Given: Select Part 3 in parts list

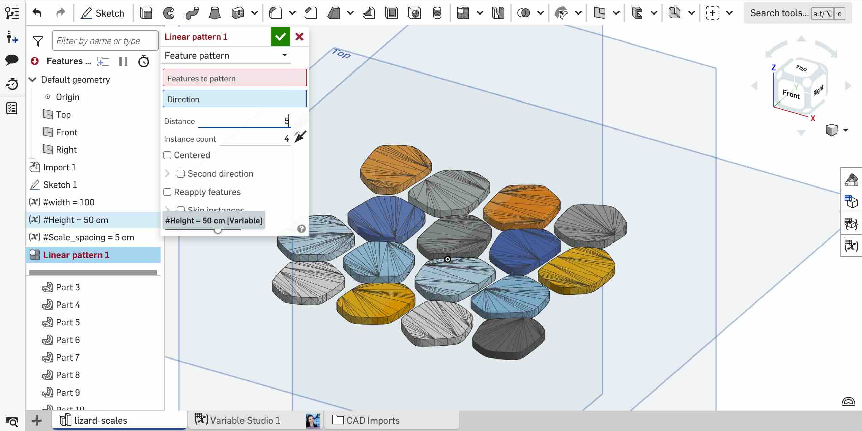Looking at the screenshot, I should pos(68,287).
